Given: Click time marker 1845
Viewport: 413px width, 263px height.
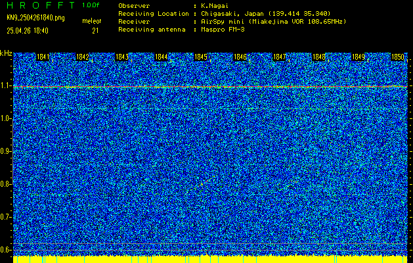Looking at the screenshot, I should click(x=200, y=57).
